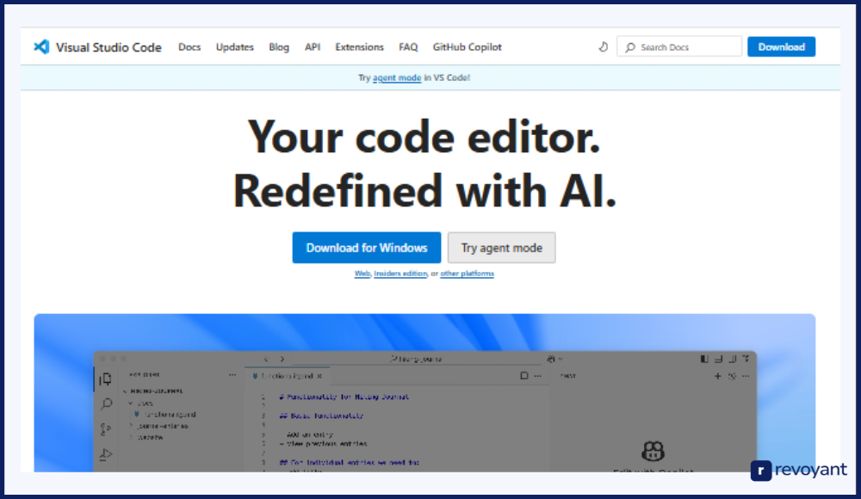Select the Source Control icon in the preview
This screenshot has height=499, width=861.
105,428
